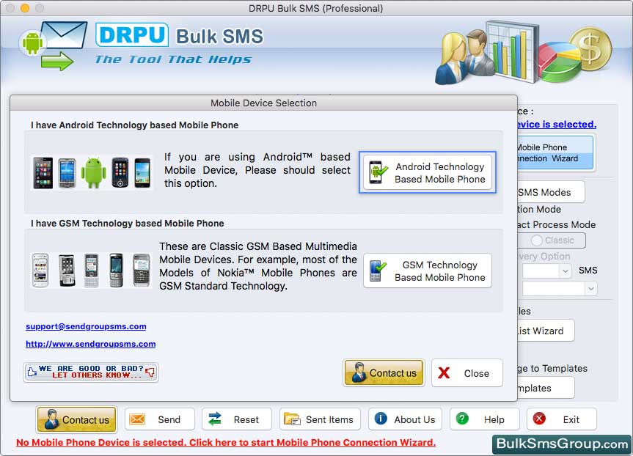Click the envelope icon on Send
The image size is (633, 456).
point(137,419)
